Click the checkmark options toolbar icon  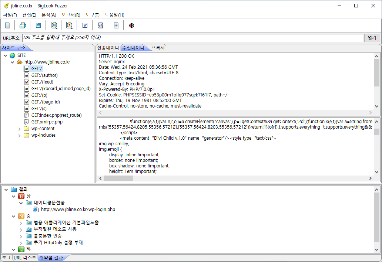click(85, 25)
